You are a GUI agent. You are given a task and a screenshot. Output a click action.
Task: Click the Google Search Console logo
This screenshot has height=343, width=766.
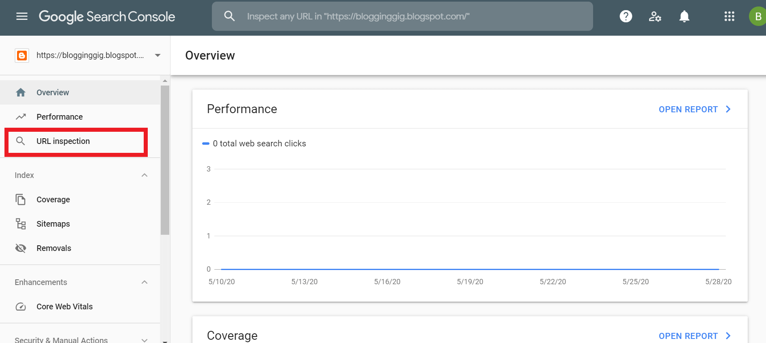(x=107, y=17)
